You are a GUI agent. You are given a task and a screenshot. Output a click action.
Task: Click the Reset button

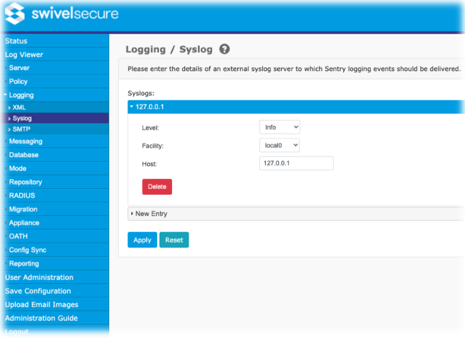coord(174,240)
